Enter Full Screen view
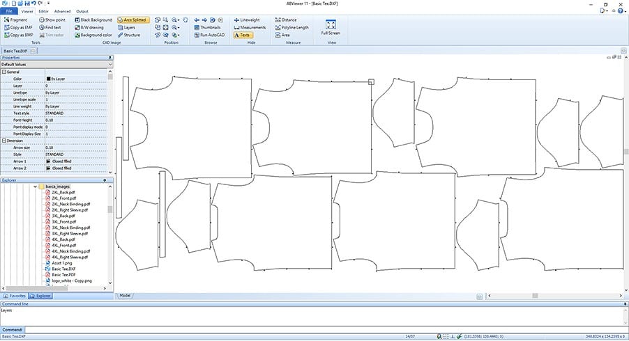This screenshot has height=341, width=629. 331,27
